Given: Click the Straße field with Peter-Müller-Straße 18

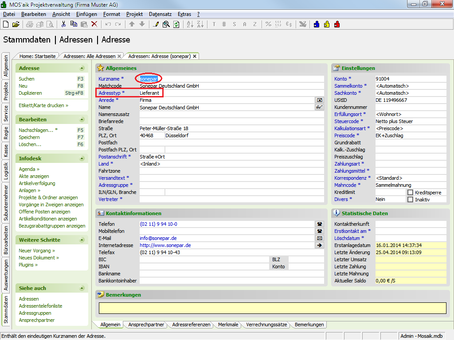Looking at the screenshot, I should pyautogui.click(x=231, y=128).
